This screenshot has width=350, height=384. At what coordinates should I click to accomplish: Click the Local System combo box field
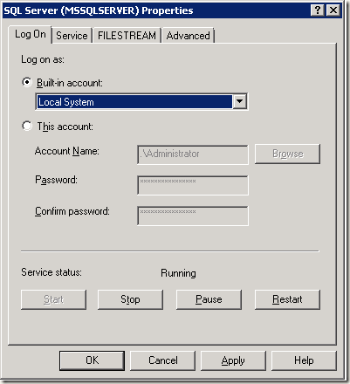pyautogui.click(x=141, y=101)
